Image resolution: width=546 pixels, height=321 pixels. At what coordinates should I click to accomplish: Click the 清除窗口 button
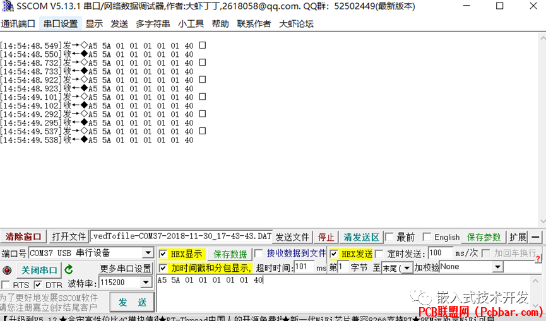pyautogui.click(x=23, y=237)
